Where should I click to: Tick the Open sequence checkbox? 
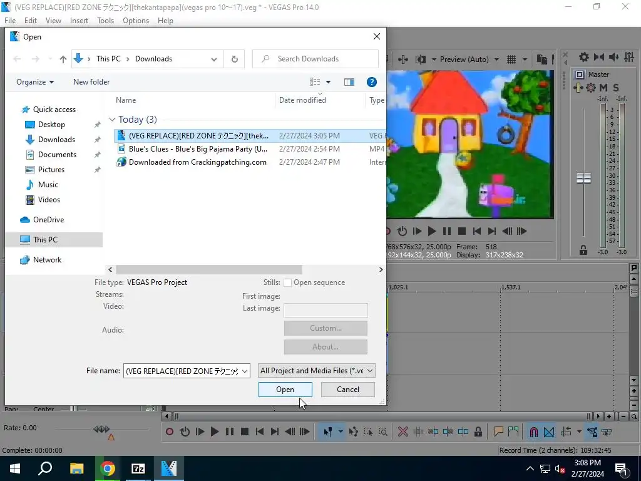tap(288, 282)
